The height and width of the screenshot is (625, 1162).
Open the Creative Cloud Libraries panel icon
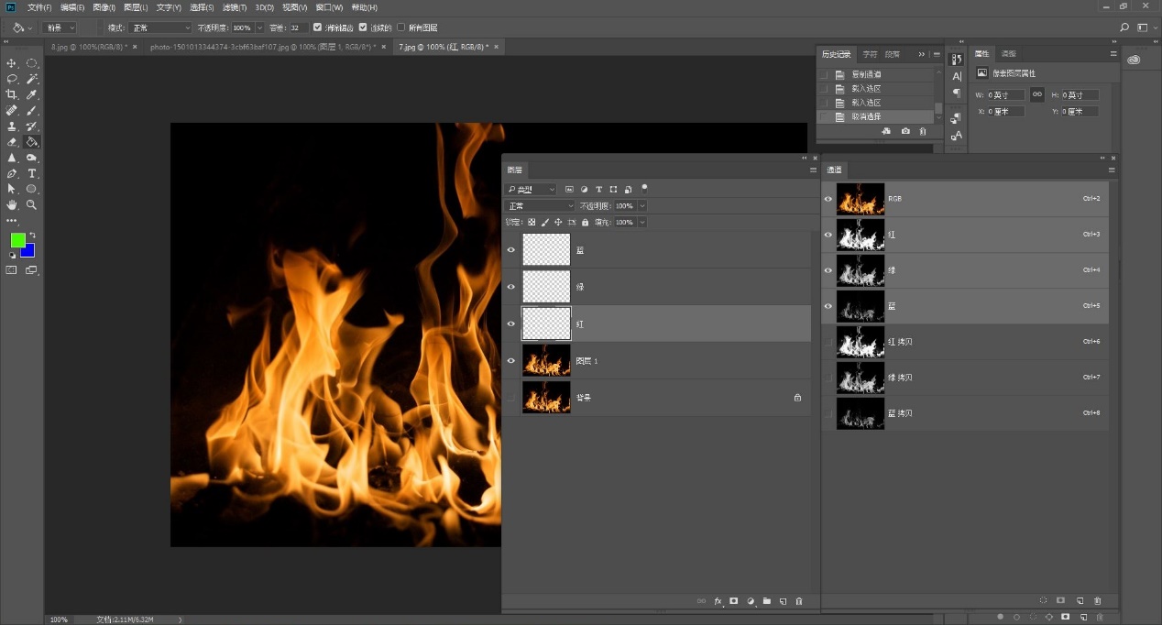[x=1134, y=60]
